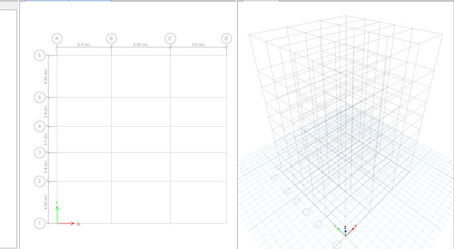Click the 6.4 (m) dimension label
This screenshot has height=249, width=454.
point(83,45)
